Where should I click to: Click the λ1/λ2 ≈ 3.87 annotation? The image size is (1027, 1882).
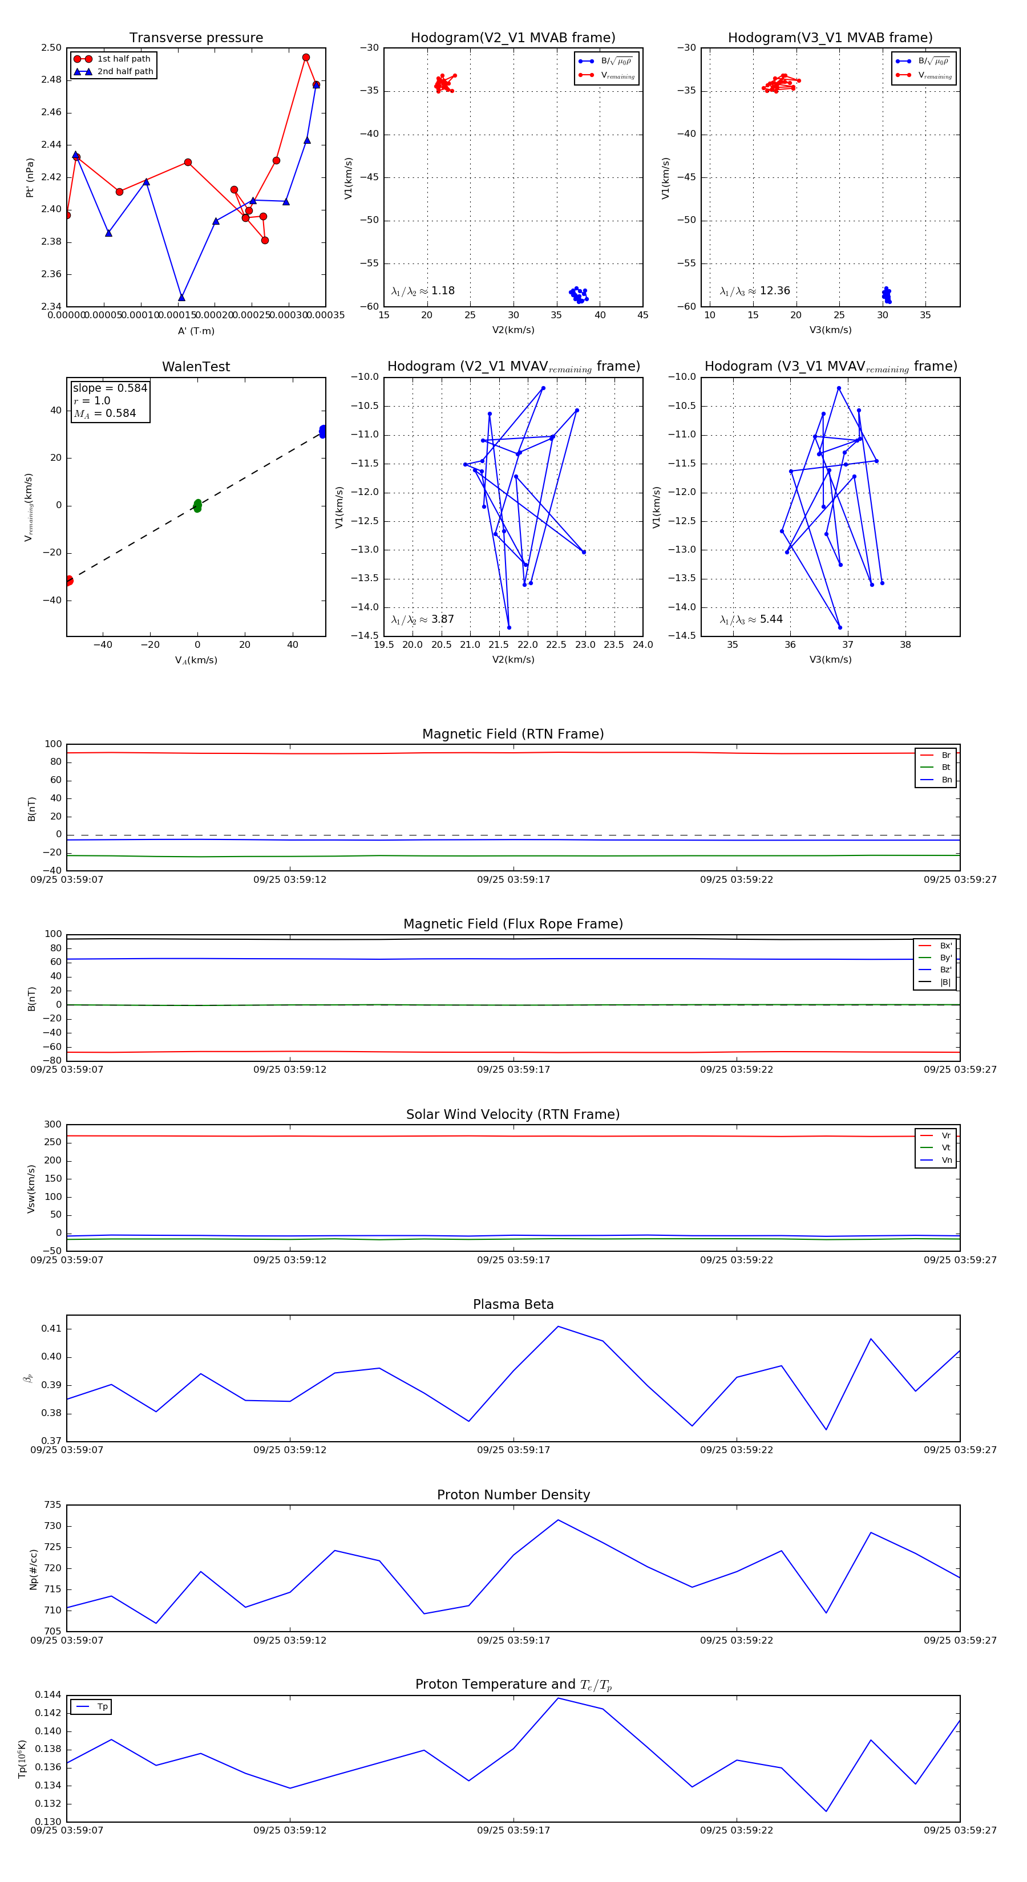pyautogui.click(x=422, y=619)
